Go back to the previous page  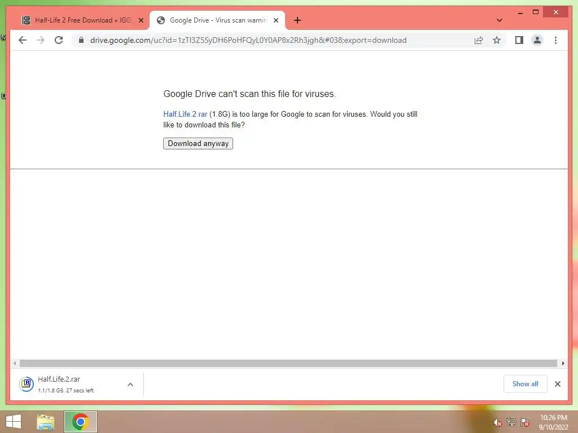point(23,40)
